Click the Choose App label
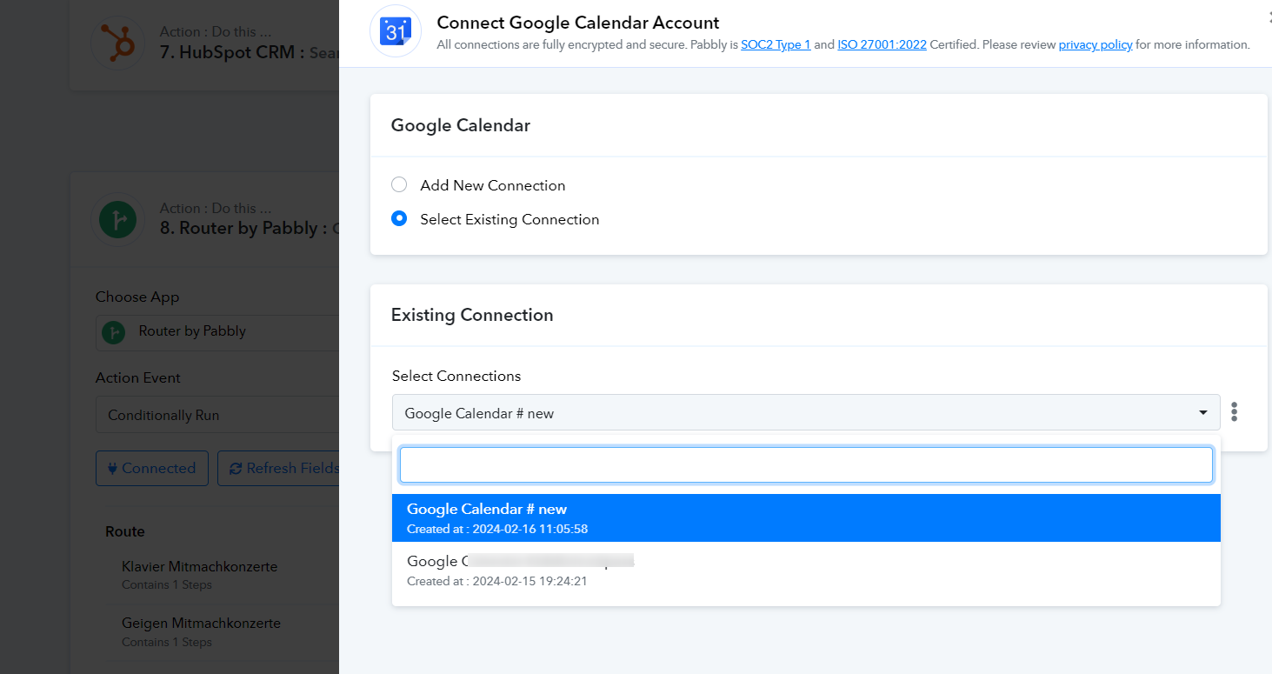1272x674 pixels. click(x=137, y=297)
